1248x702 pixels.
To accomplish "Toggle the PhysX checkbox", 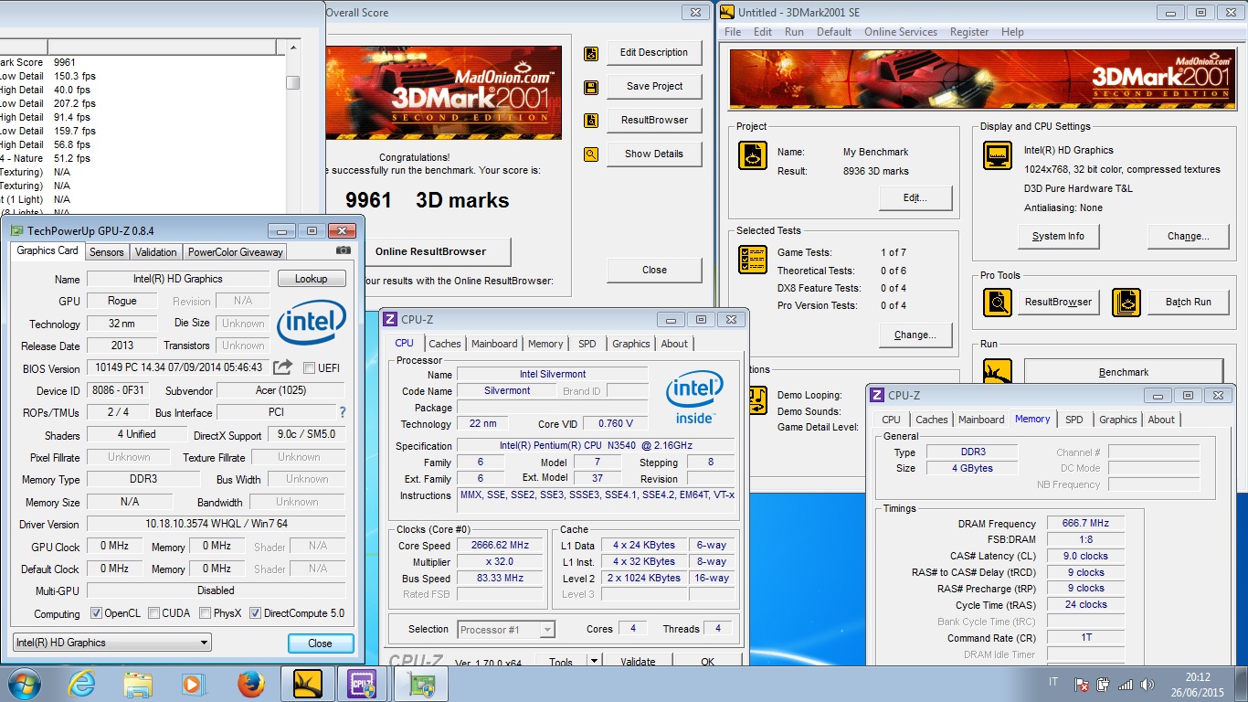I will (x=206, y=613).
